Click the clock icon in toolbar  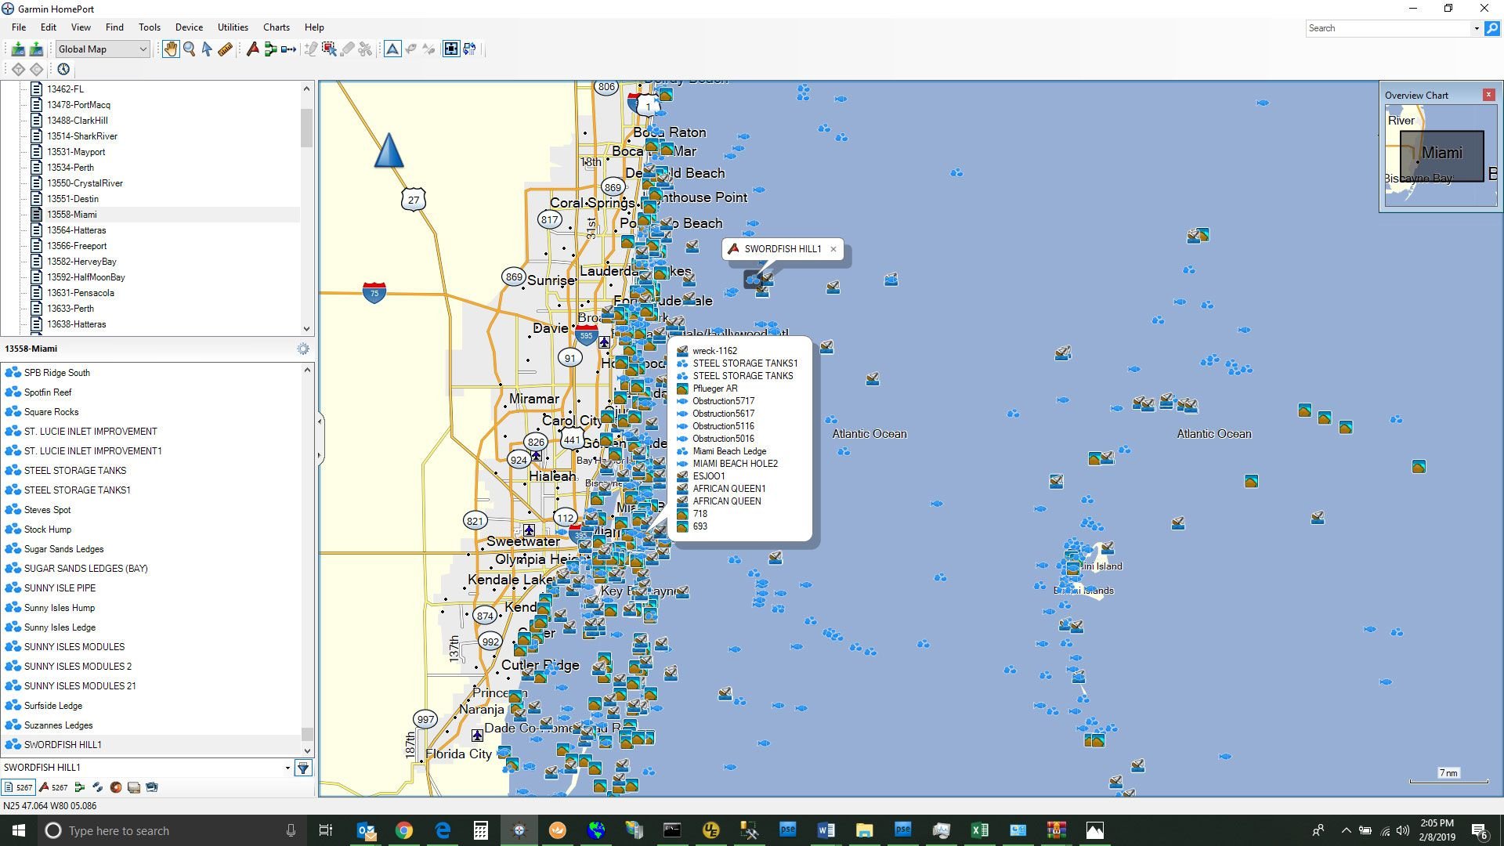pyautogui.click(x=63, y=70)
